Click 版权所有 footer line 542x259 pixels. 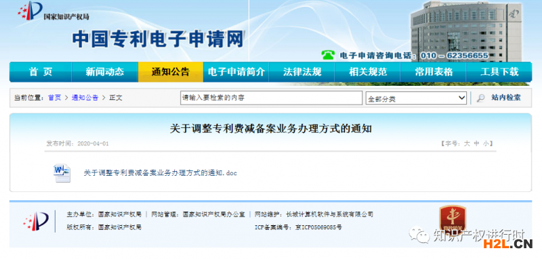[x=104, y=227]
